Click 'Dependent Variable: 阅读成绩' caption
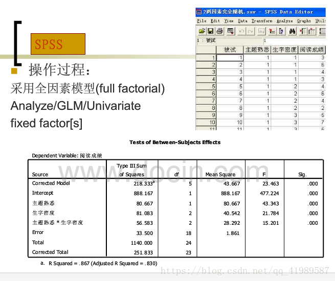The image size is (335, 281). click(x=67, y=156)
